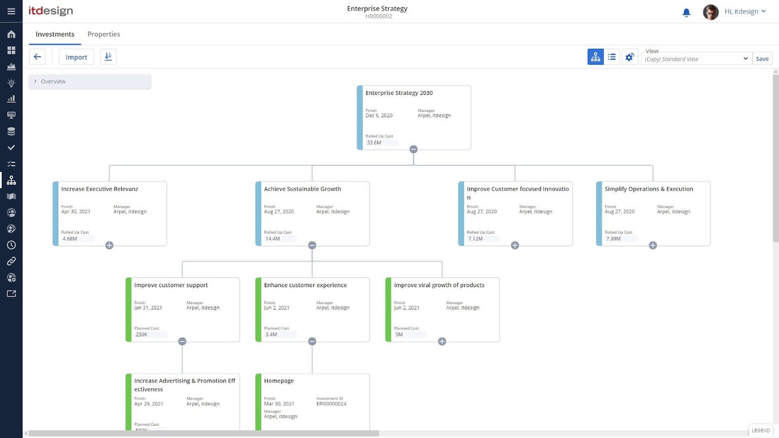This screenshot has width=779, height=438.
Task: Open the bar chart reports icon in sidebar
Action: [11, 99]
